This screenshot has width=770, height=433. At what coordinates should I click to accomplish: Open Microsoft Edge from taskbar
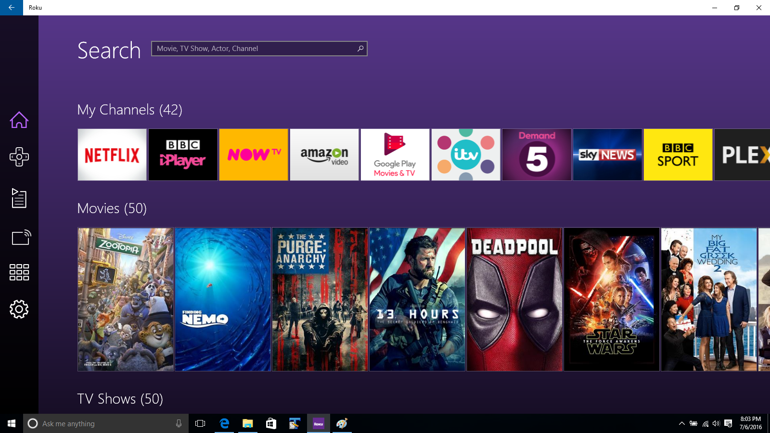(x=224, y=423)
